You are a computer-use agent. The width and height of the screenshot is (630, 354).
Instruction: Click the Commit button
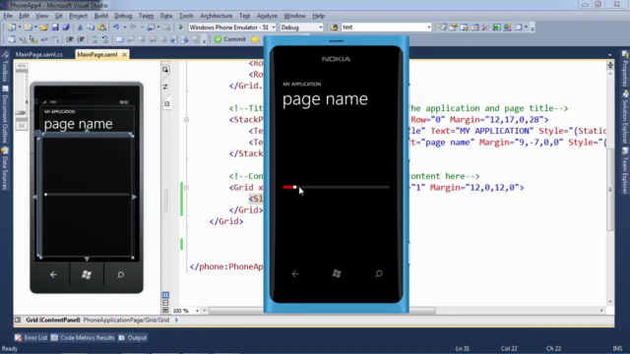pos(230,39)
